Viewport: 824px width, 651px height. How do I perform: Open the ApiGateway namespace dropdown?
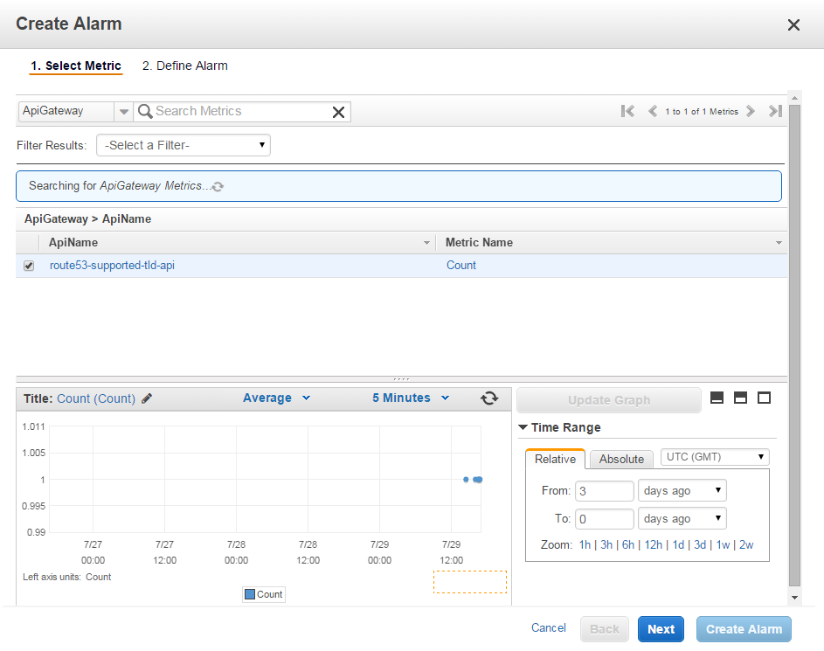(x=123, y=112)
